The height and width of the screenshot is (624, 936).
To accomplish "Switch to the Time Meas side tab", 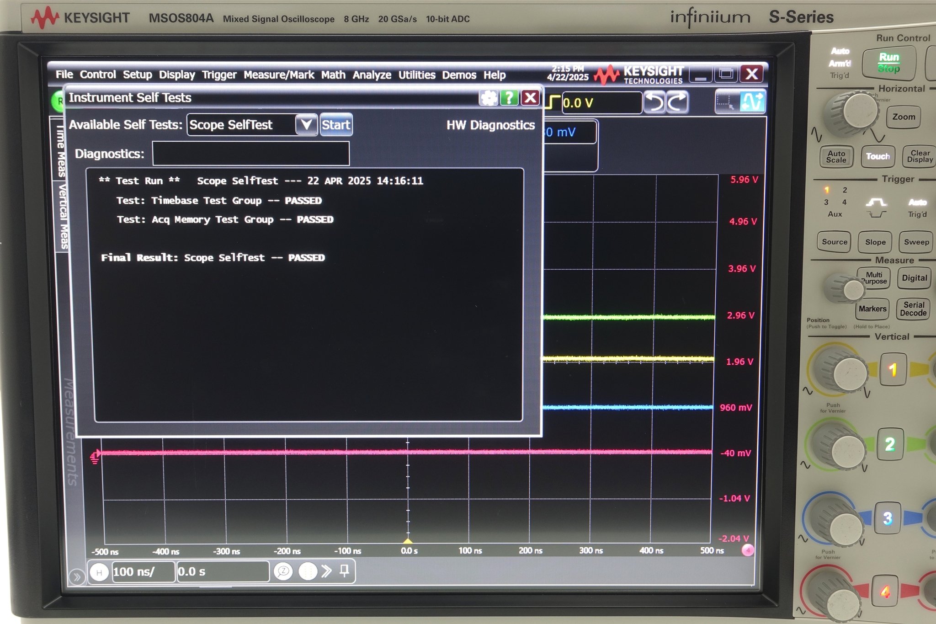I will (60, 149).
